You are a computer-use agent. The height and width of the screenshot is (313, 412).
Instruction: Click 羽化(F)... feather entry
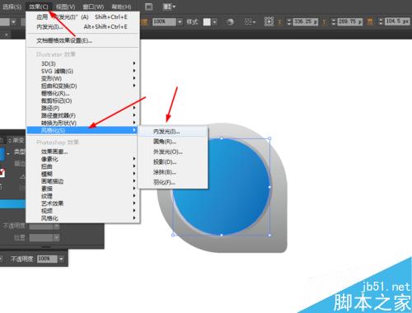(x=172, y=182)
